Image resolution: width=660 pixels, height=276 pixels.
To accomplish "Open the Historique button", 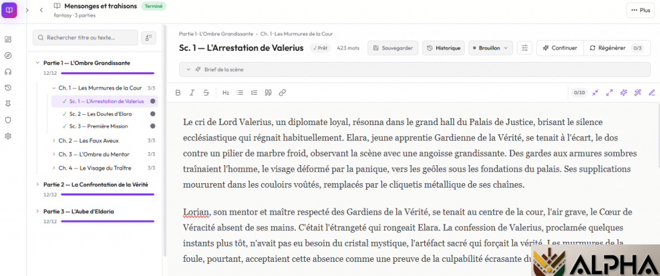I will pos(443,48).
